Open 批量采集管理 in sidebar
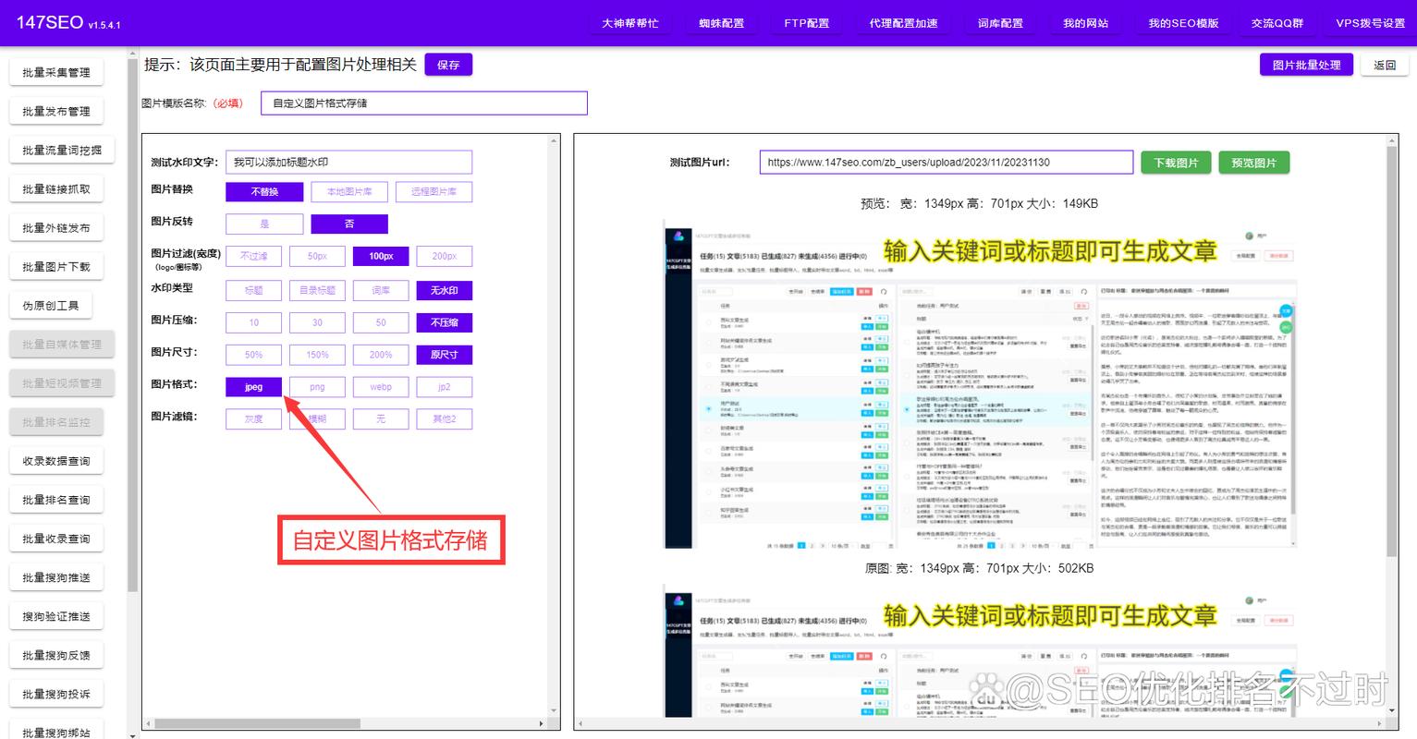This screenshot has width=1417, height=739. (x=56, y=72)
